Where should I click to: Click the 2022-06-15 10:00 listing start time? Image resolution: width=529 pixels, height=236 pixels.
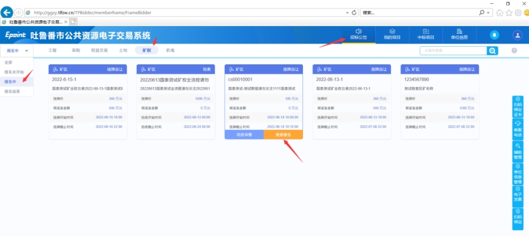(x=109, y=117)
